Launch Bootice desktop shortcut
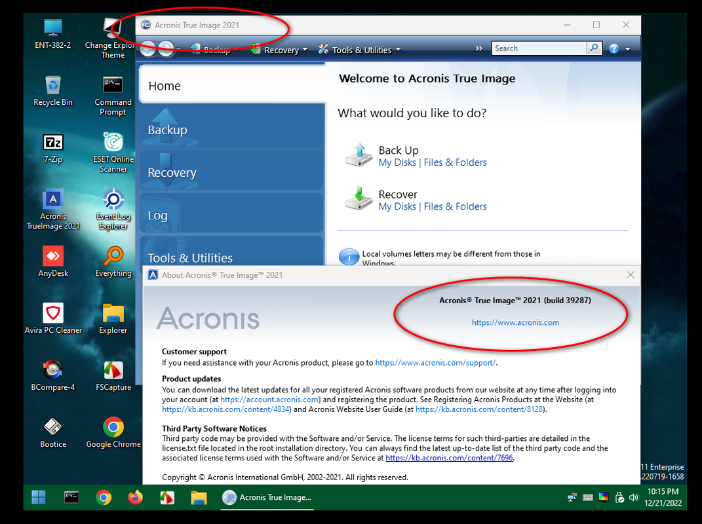The width and height of the screenshot is (702, 524). (53, 433)
